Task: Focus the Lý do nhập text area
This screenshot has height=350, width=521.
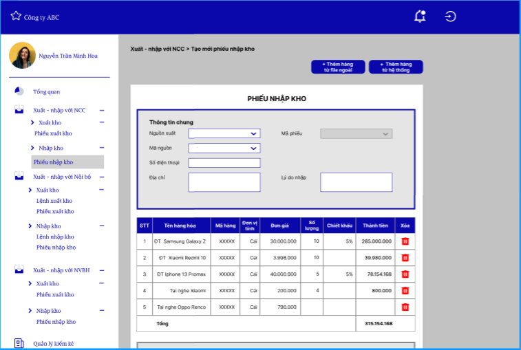Action: 357,182
